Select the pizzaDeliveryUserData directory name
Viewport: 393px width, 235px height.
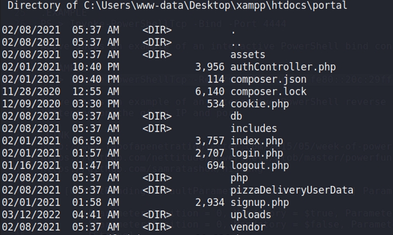292,190
